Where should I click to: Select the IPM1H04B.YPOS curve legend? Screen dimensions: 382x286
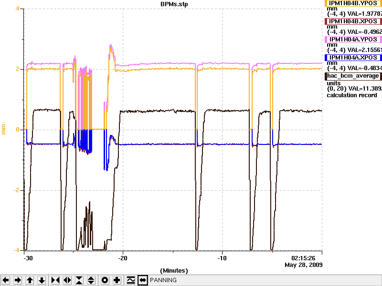pos(353,3)
